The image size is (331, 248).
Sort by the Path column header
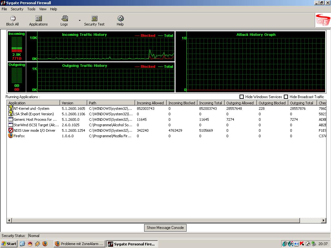click(111, 103)
